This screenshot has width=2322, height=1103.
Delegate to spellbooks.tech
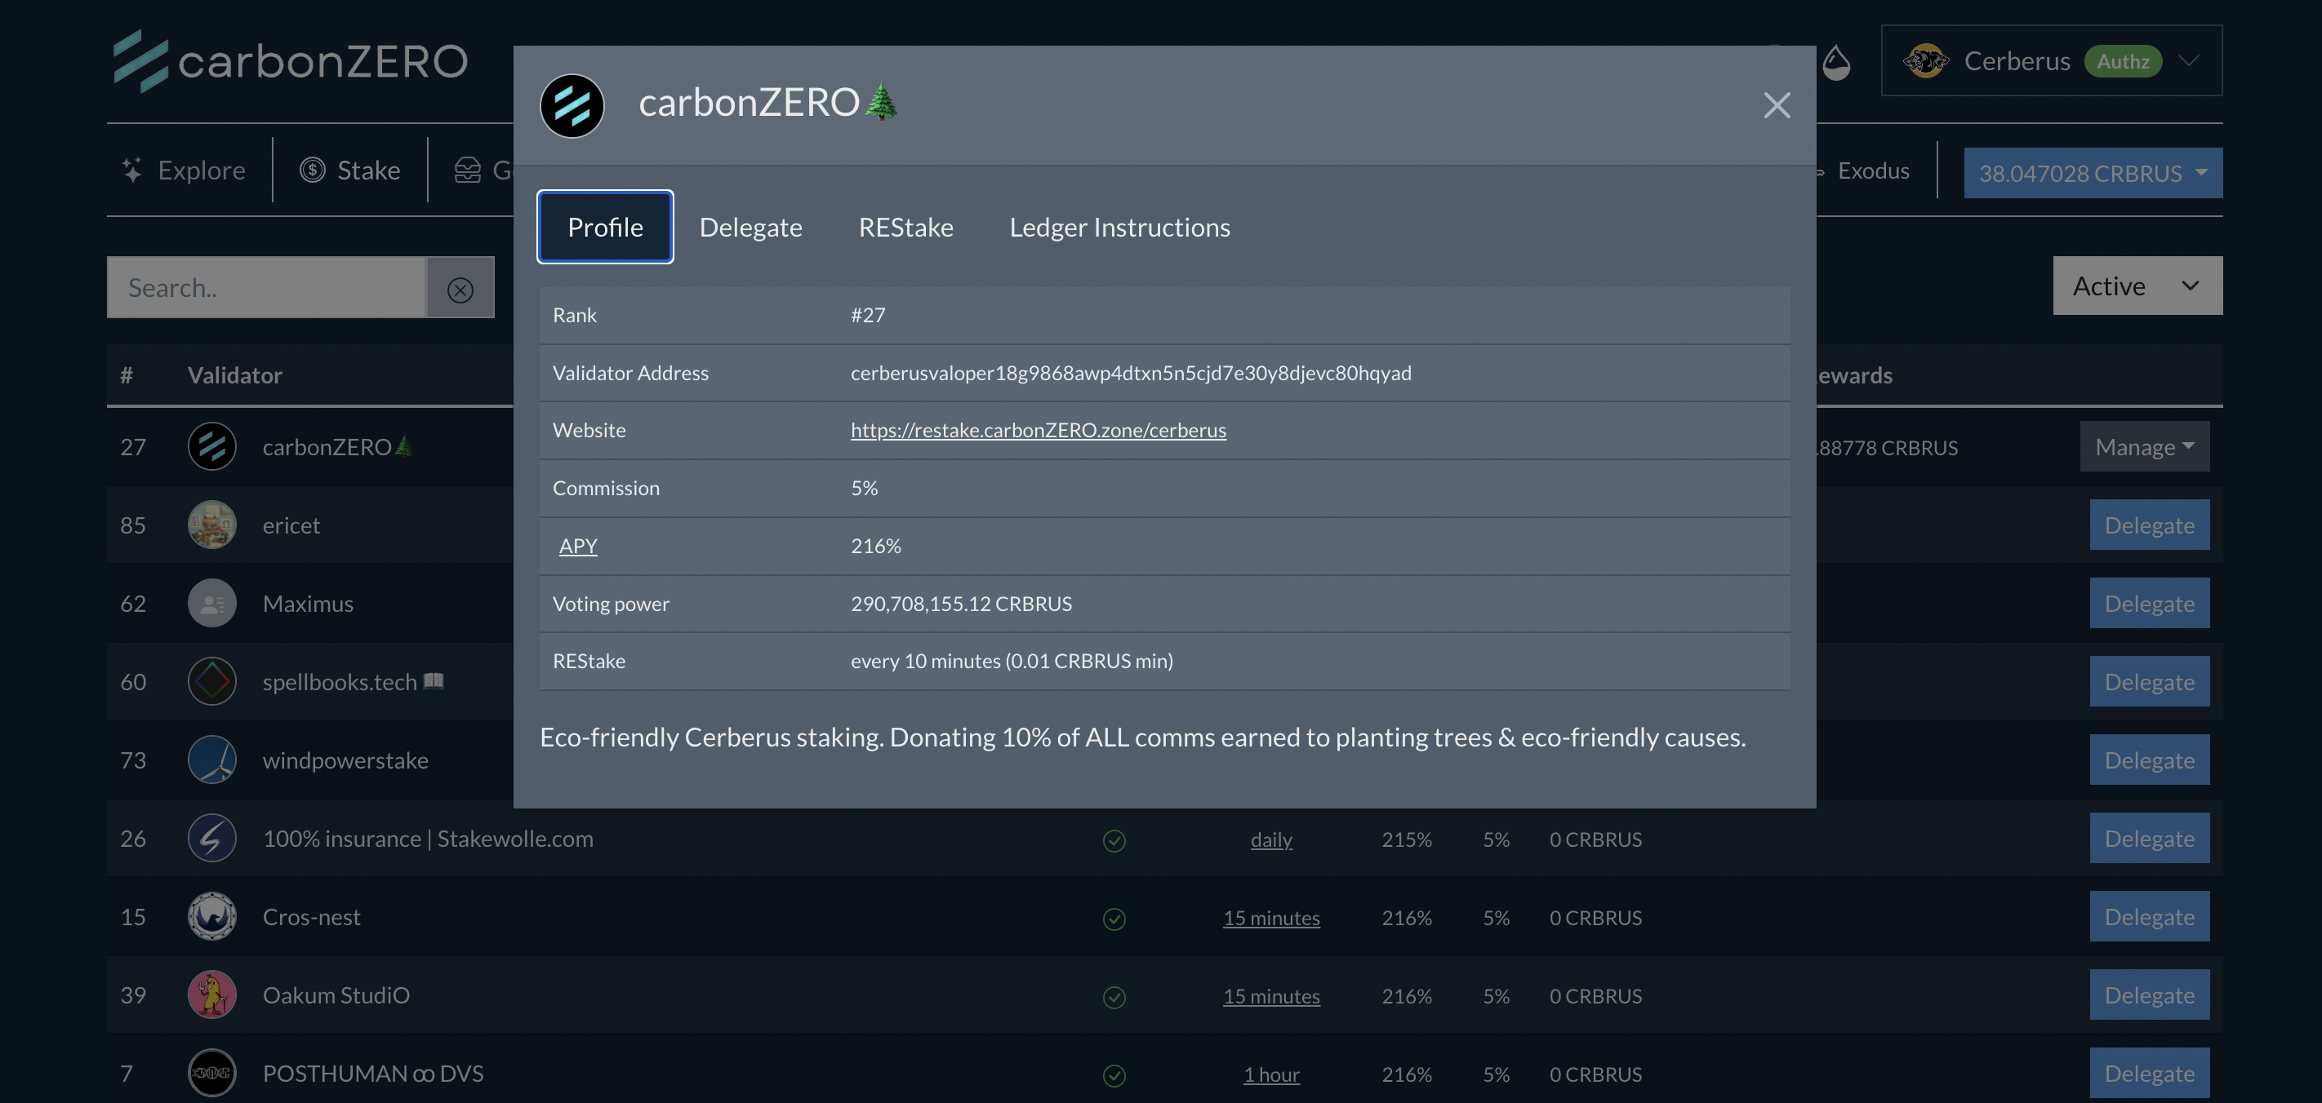2150,681
